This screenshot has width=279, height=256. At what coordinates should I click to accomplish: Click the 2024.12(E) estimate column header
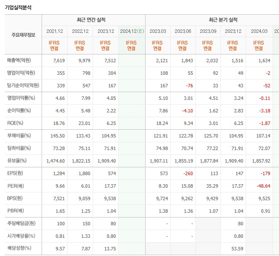coord(132,31)
